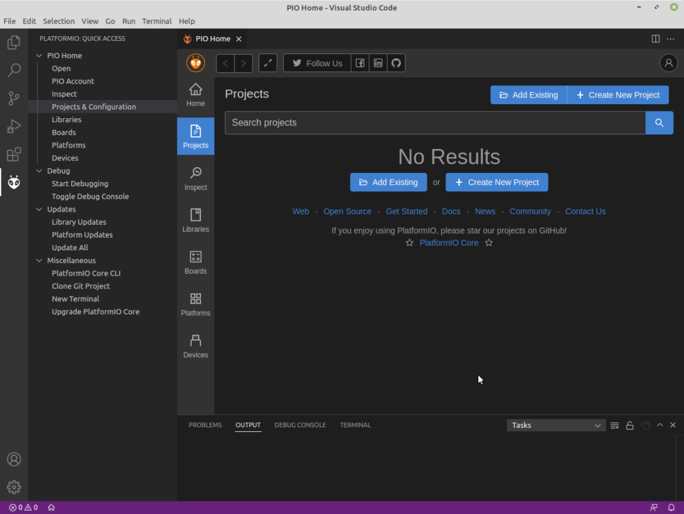The width and height of the screenshot is (684, 514).
Task: Close the bottom panel
Action: (673, 425)
